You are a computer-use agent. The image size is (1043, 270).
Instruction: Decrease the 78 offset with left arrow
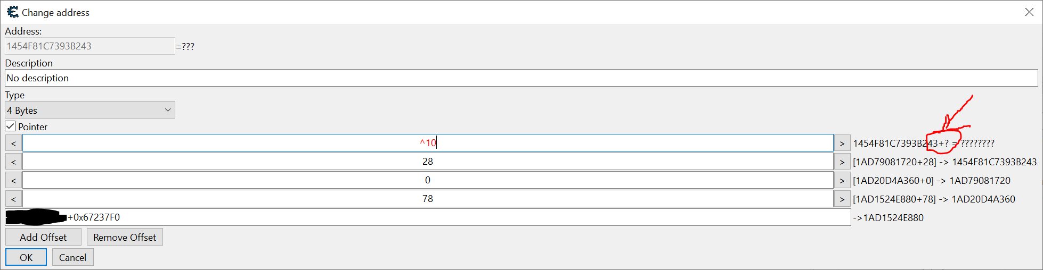13,199
